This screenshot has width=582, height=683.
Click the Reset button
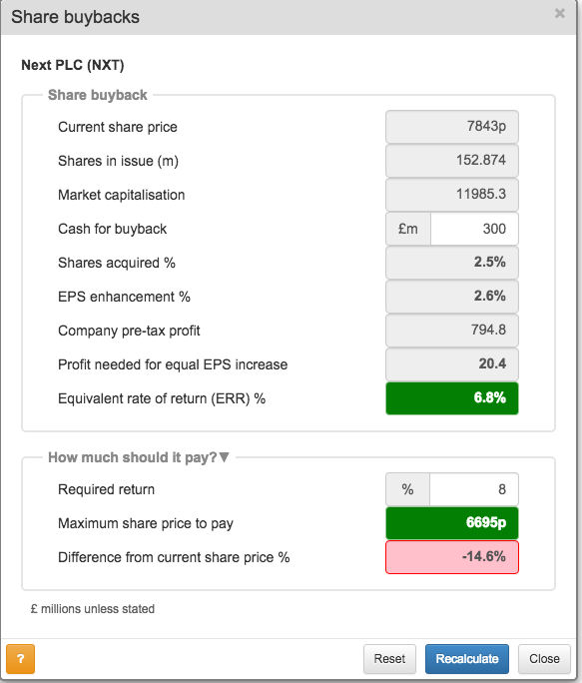point(389,659)
